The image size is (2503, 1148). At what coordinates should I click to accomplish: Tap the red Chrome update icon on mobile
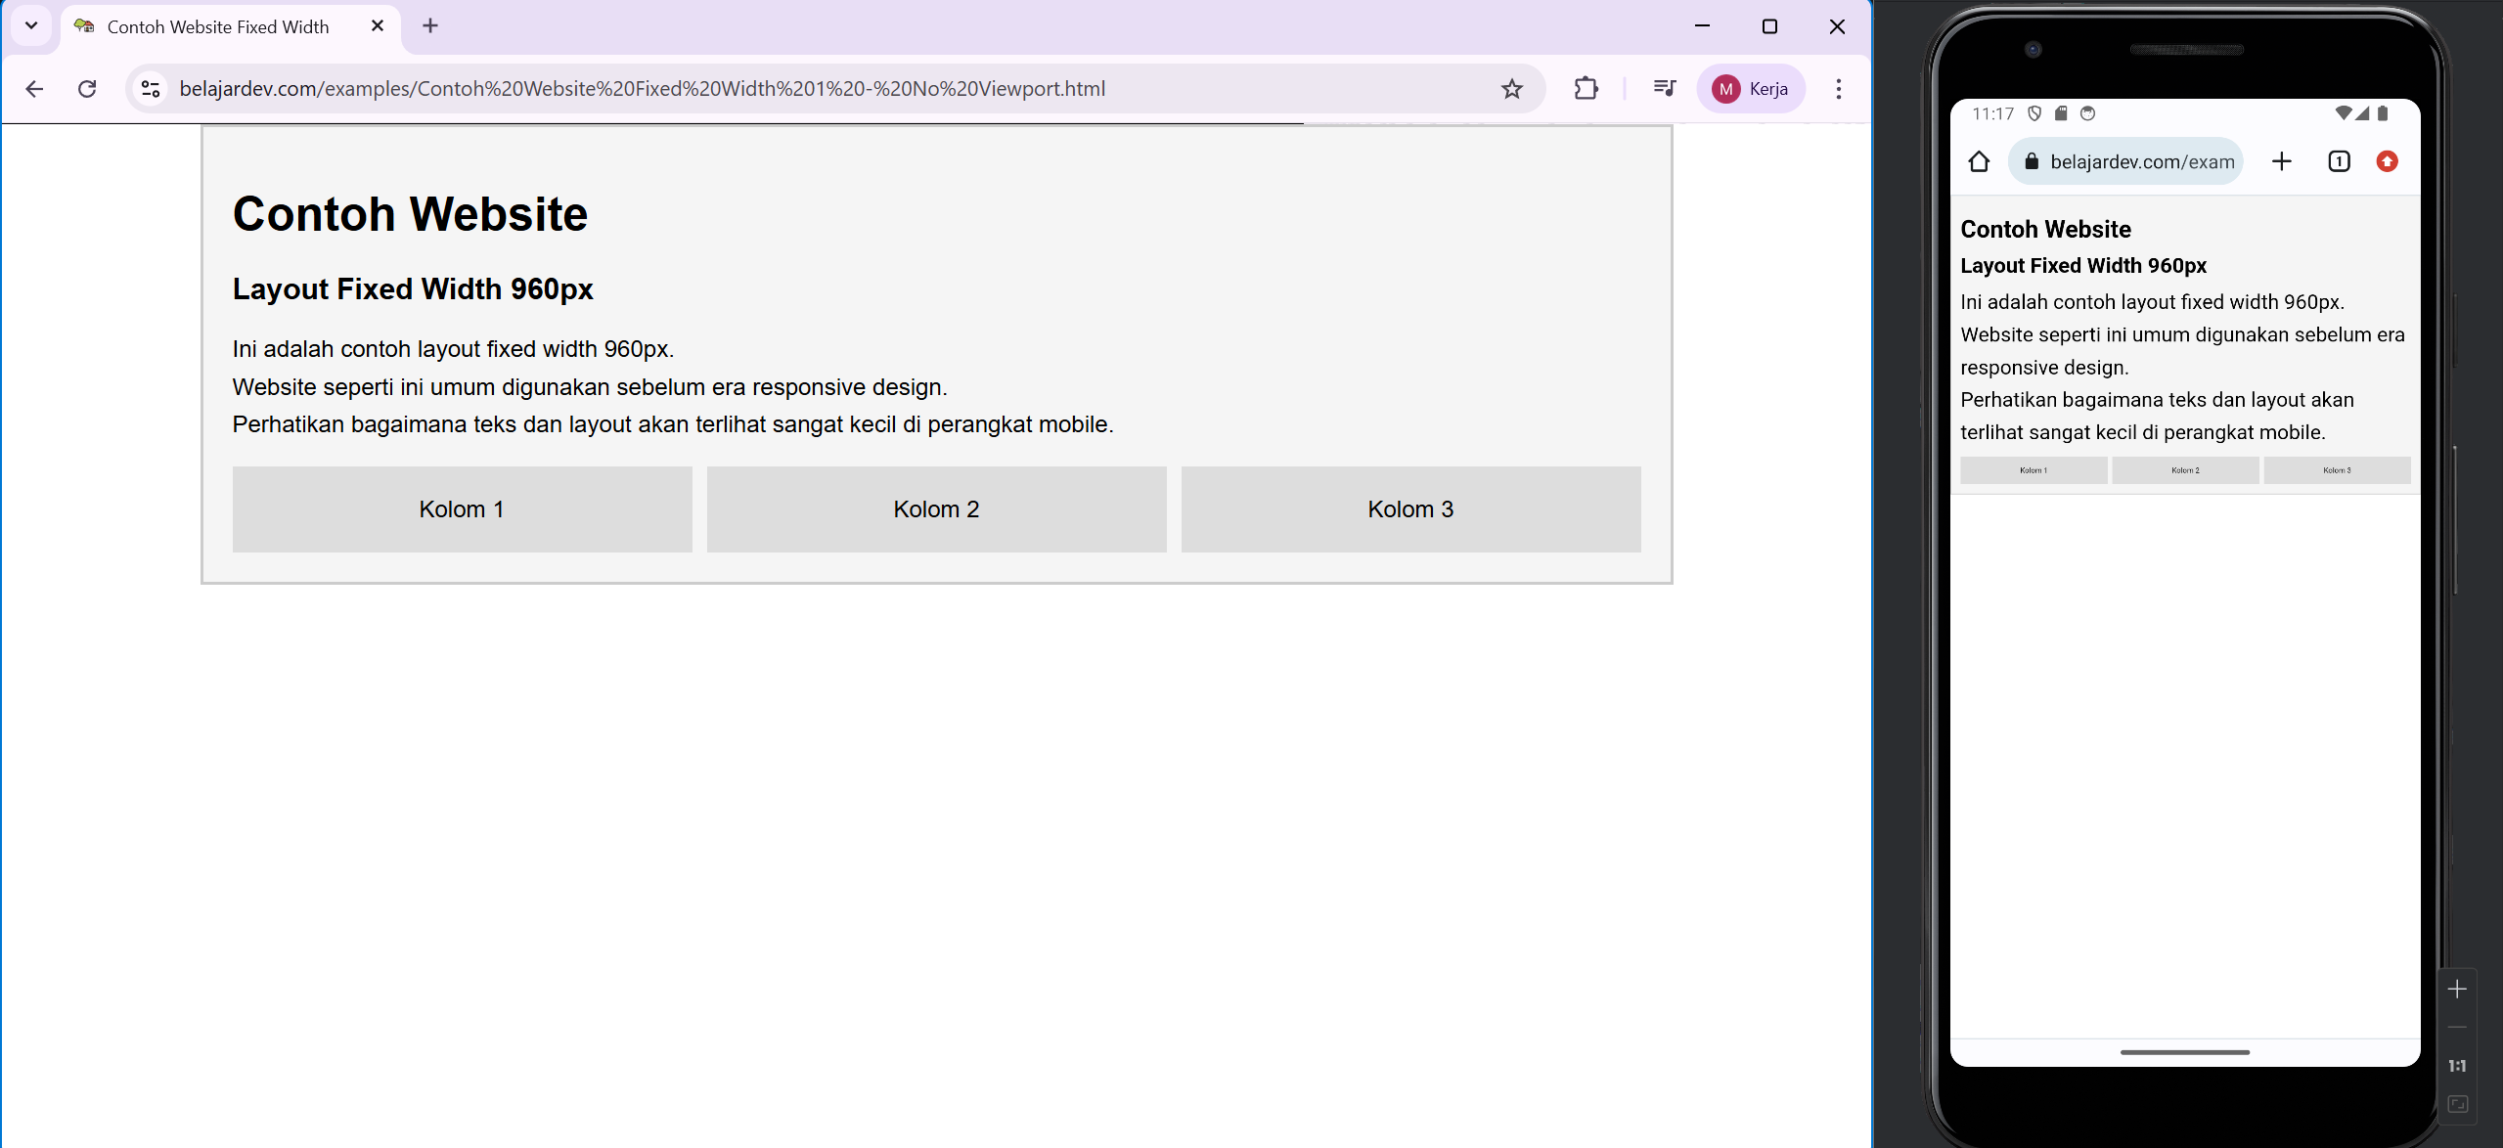click(x=2387, y=161)
